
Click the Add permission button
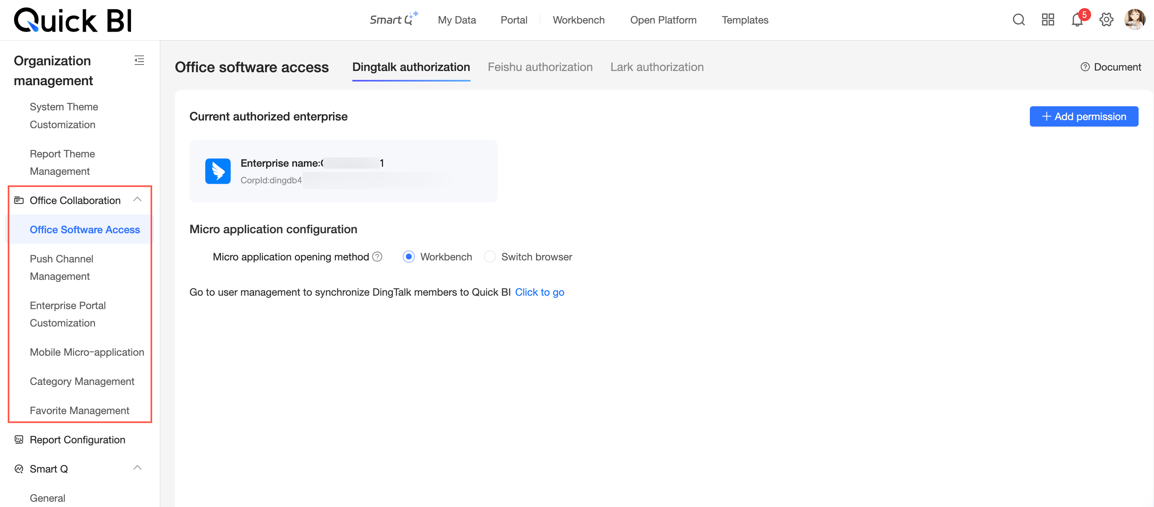tap(1083, 116)
